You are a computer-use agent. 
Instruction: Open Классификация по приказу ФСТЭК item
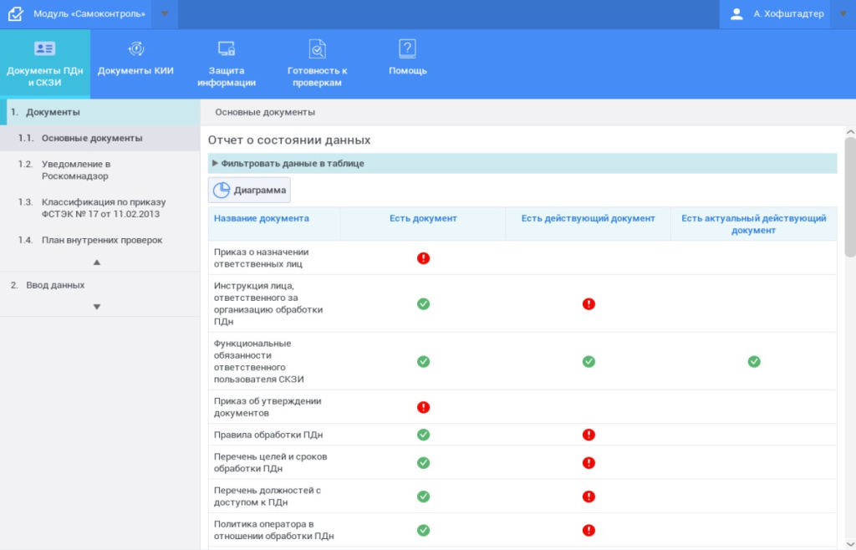click(x=103, y=208)
